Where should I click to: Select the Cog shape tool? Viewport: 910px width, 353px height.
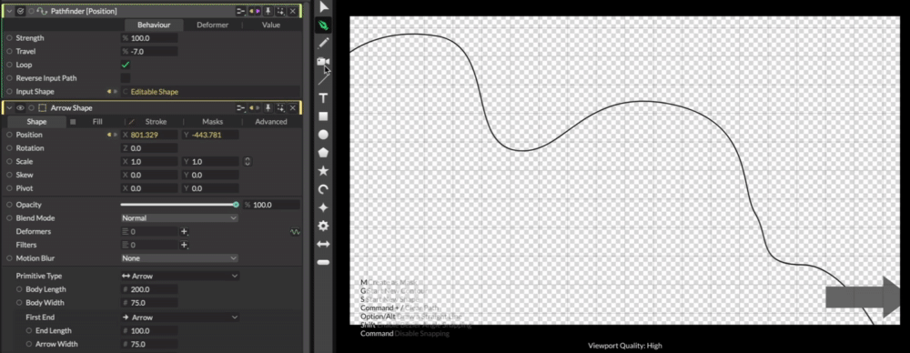point(323,226)
